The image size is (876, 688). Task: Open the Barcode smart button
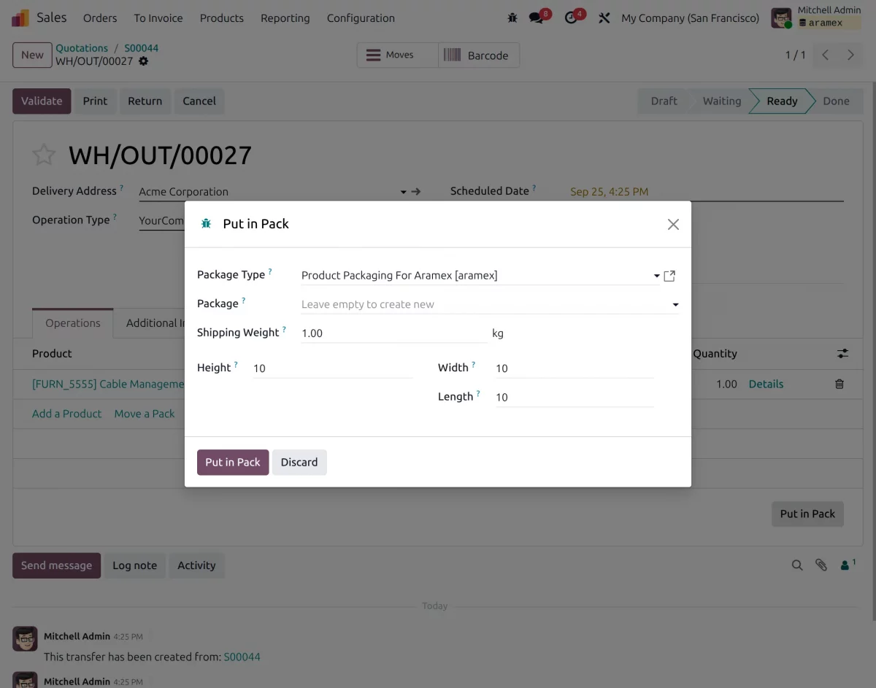[x=479, y=55]
